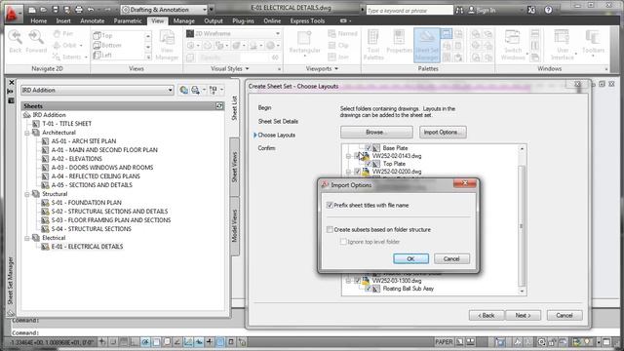Screen dimensions: 624x351
Task: Check Create subsets based on folder structure
Action: [330, 230]
